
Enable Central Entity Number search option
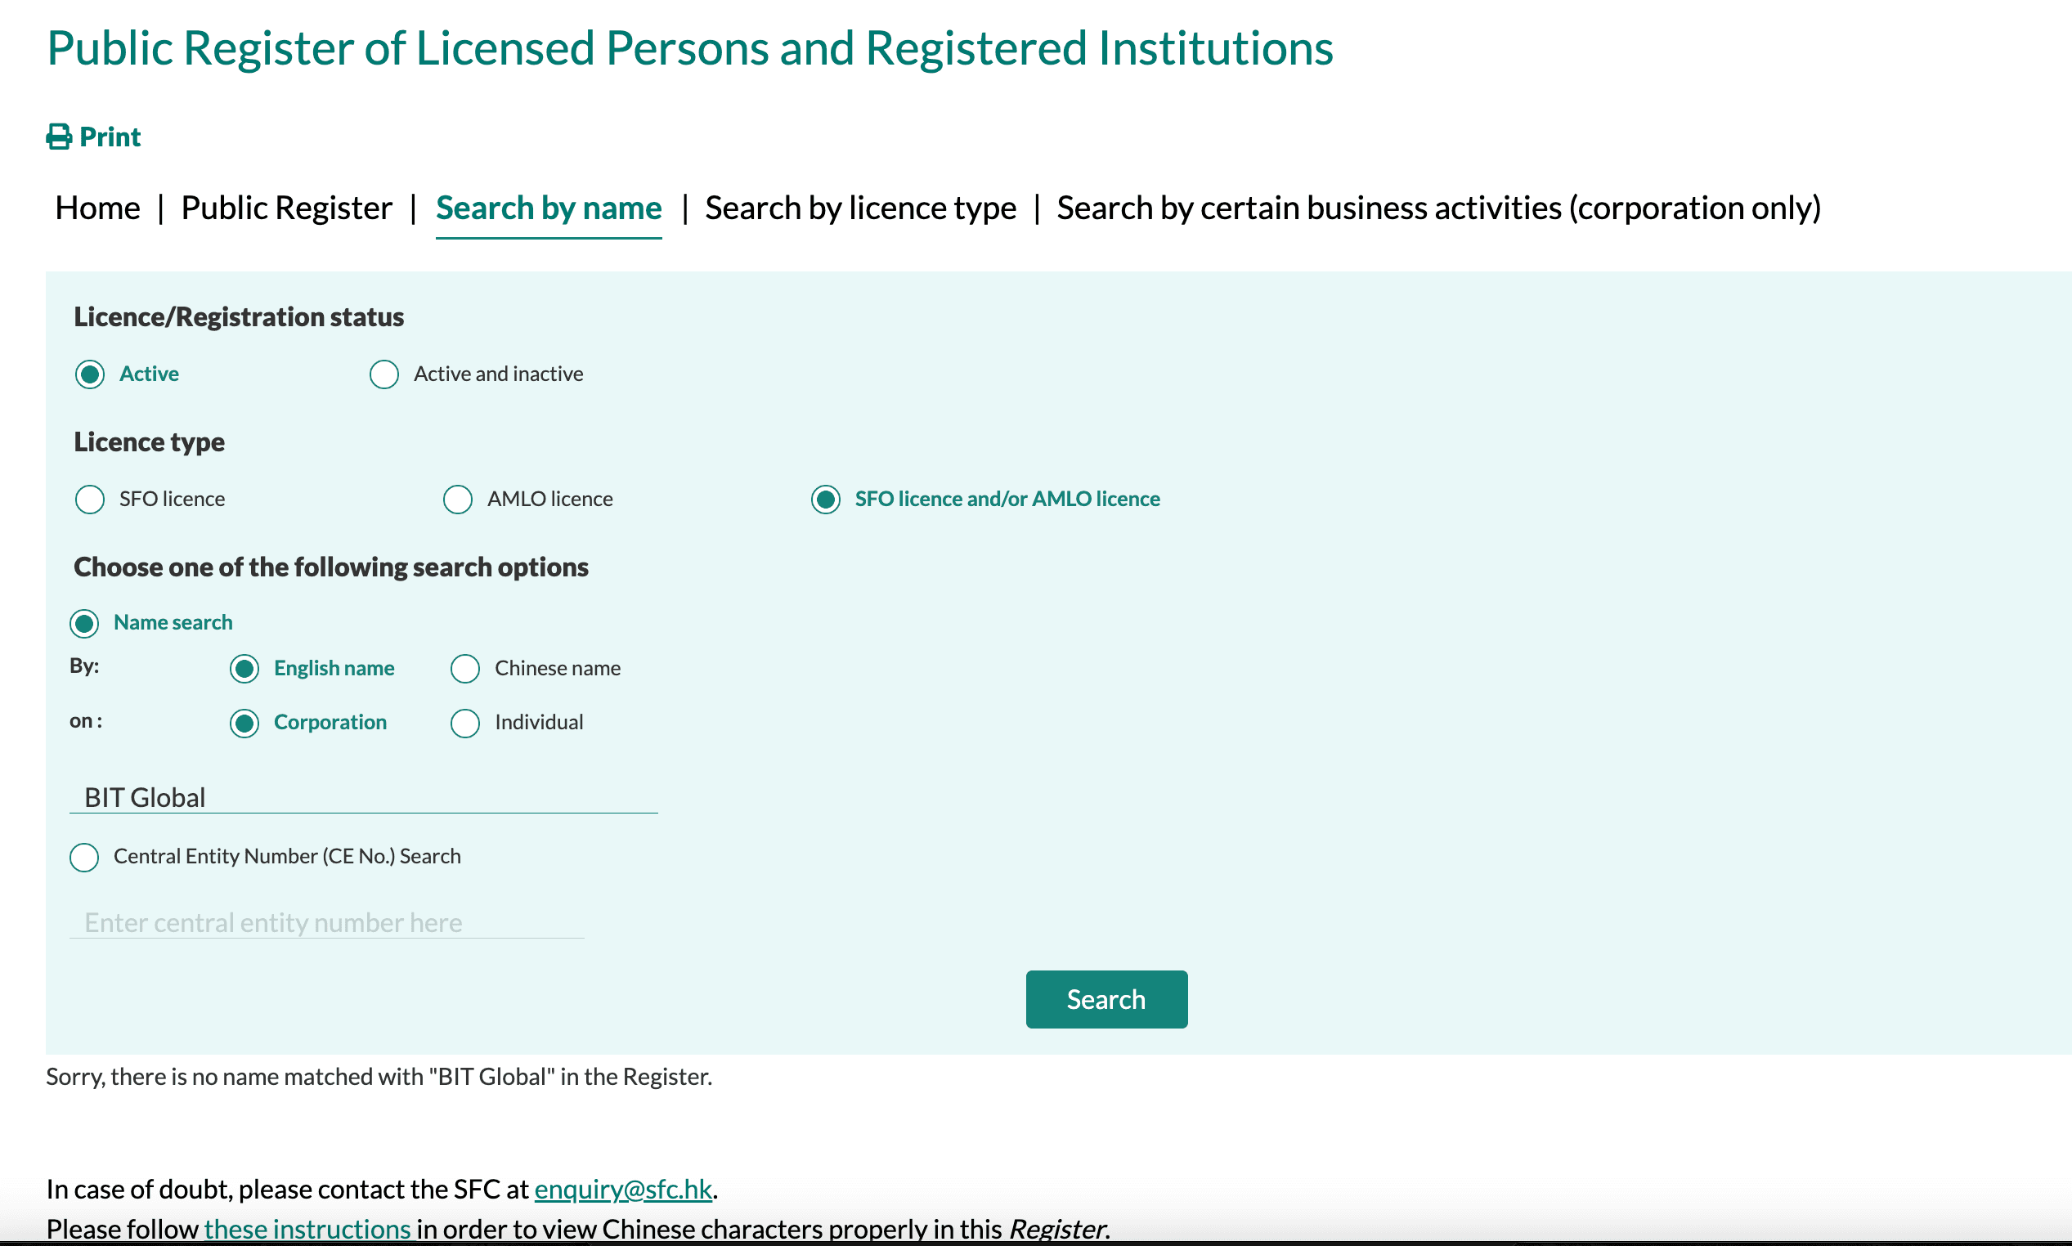(x=84, y=858)
